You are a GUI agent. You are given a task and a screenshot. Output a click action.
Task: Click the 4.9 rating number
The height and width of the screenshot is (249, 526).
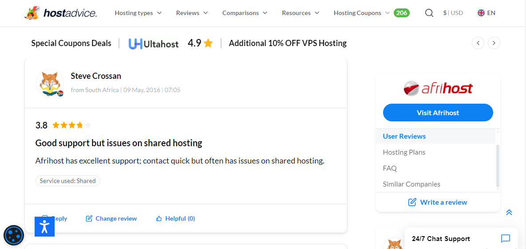point(194,43)
